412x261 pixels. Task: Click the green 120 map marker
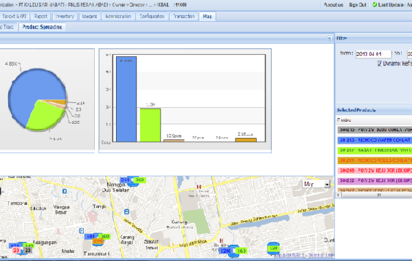tap(273, 248)
